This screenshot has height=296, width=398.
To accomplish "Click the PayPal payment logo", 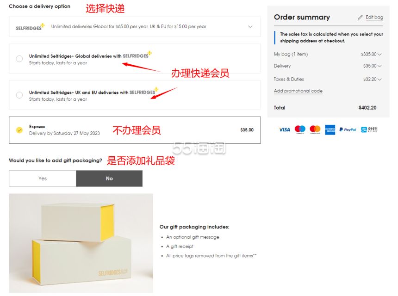I will (x=348, y=129).
